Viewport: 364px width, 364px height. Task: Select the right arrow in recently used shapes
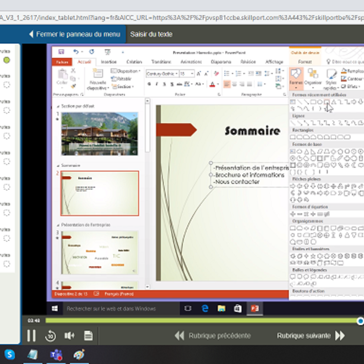pyautogui.click(x=354, y=102)
